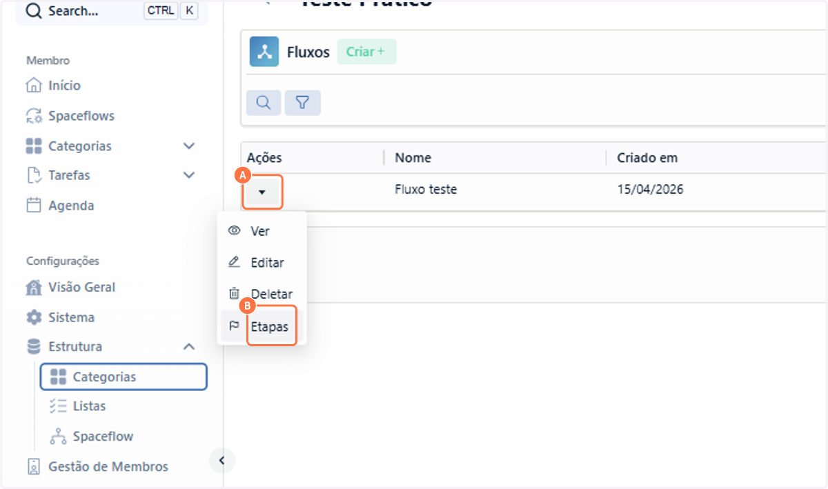This screenshot has height=489, width=828.
Task: Expand the Tarefas chevron
Action: tap(189, 175)
